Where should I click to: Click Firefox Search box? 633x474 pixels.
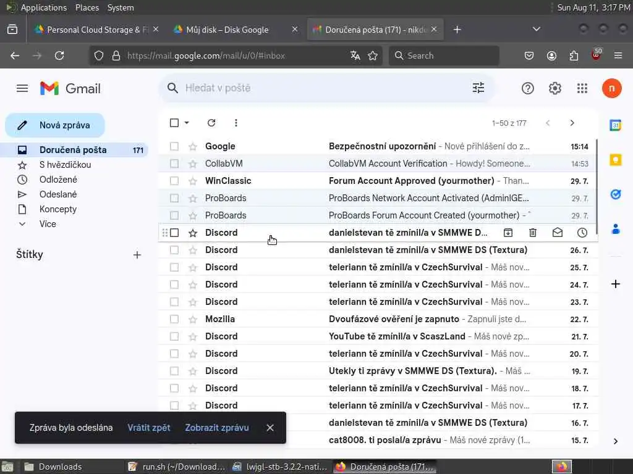point(444,56)
